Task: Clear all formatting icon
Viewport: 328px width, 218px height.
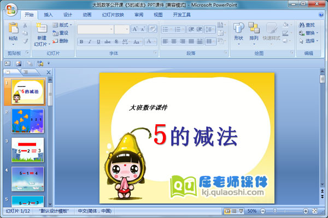Action: 153,29
